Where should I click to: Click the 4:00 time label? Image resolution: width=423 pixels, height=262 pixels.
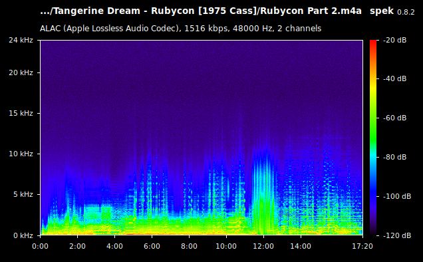point(114,246)
